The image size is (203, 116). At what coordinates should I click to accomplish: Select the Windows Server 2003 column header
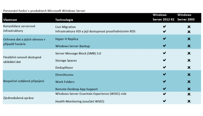coord(186,17)
